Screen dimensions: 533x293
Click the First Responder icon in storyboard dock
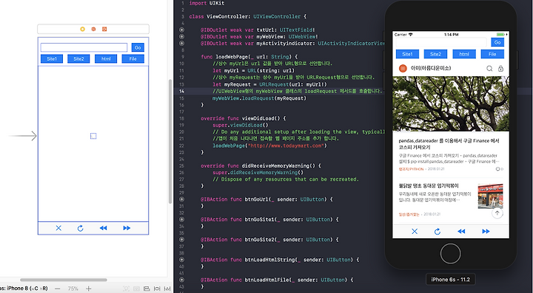click(x=93, y=29)
